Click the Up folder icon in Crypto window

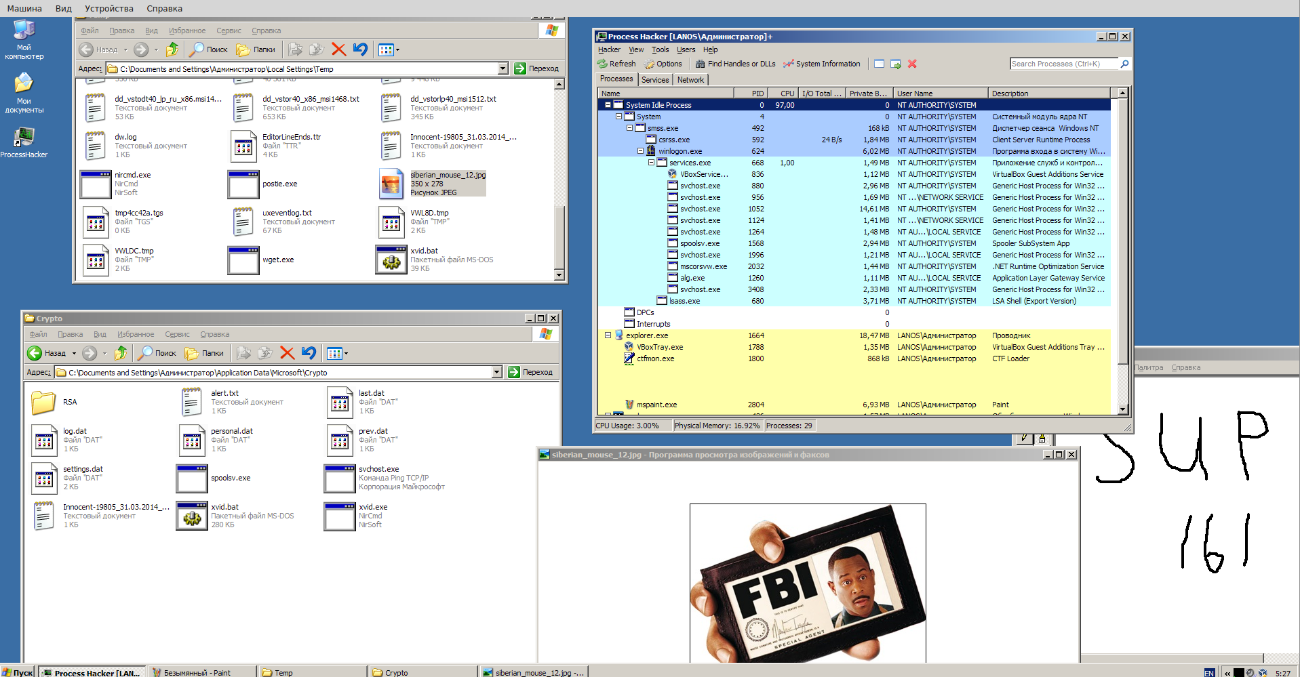coord(121,353)
